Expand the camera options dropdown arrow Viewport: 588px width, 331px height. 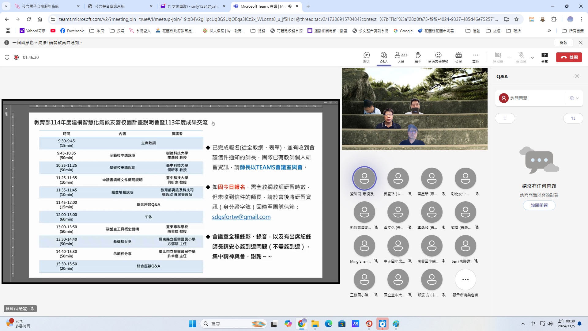(x=509, y=58)
